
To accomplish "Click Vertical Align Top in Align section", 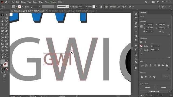I will coord(159,65).
